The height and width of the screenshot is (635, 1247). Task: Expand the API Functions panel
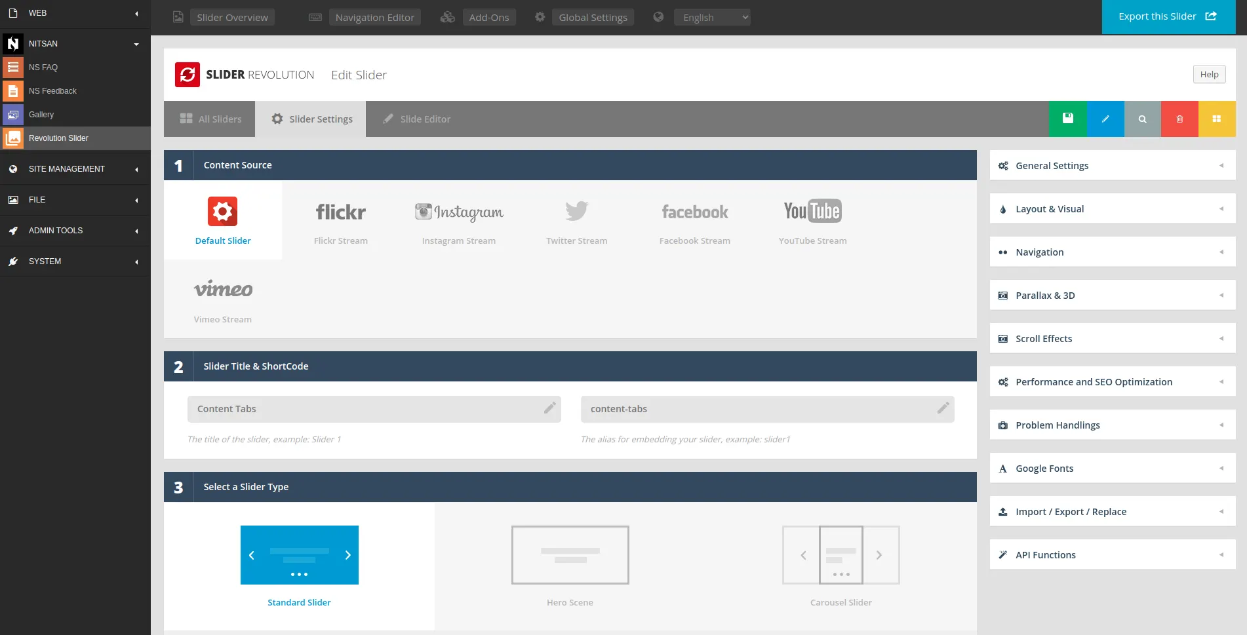pos(1113,555)
